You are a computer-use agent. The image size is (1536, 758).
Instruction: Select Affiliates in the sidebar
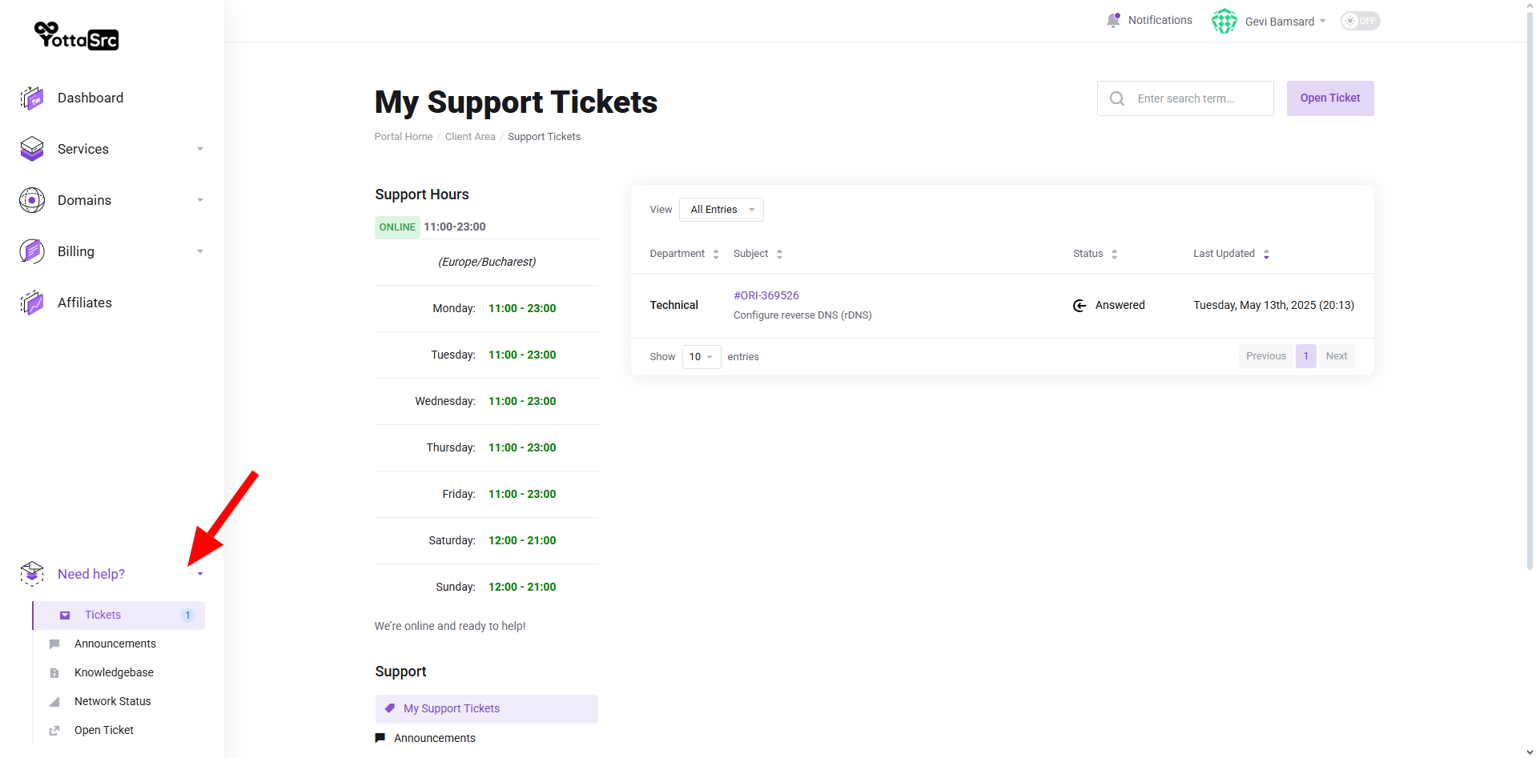point(85,303)
